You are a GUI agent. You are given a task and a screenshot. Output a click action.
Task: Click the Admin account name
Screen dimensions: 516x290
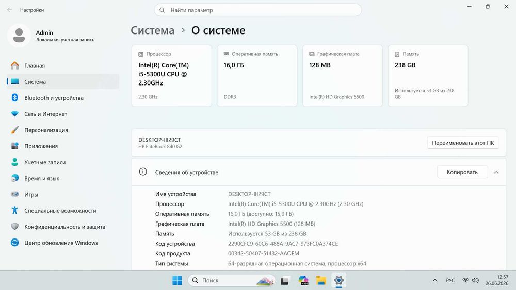coord(44,32)
